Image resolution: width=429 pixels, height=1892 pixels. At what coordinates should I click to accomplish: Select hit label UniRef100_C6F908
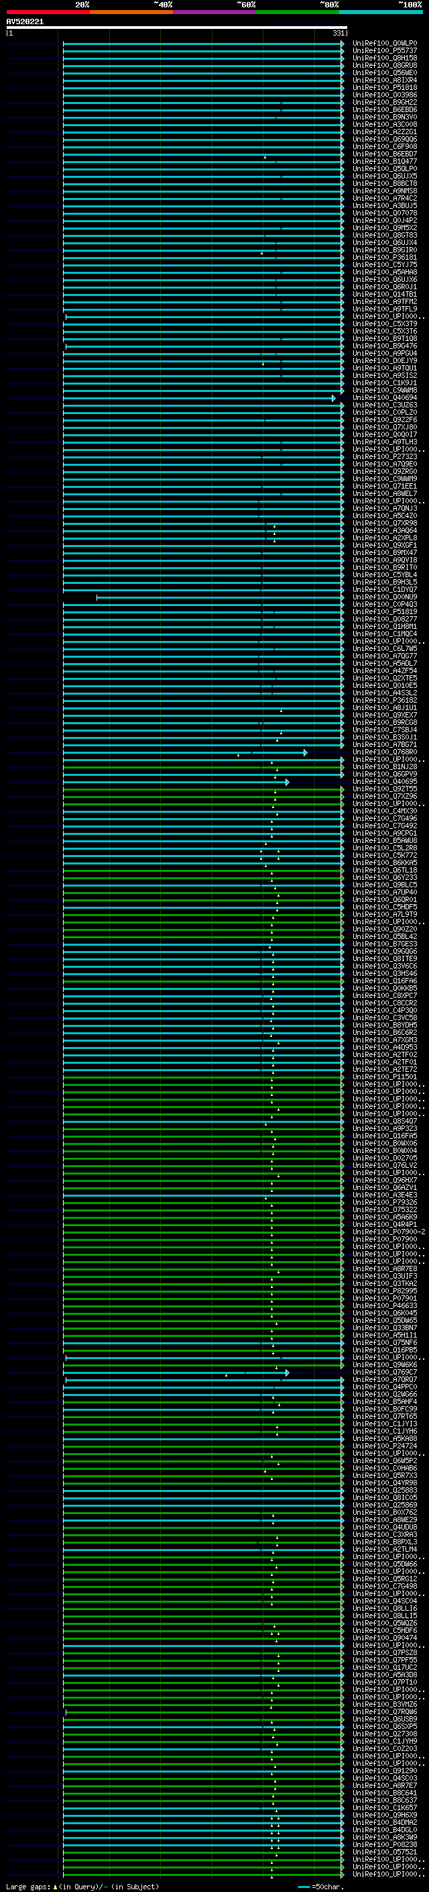click(385, 147)
